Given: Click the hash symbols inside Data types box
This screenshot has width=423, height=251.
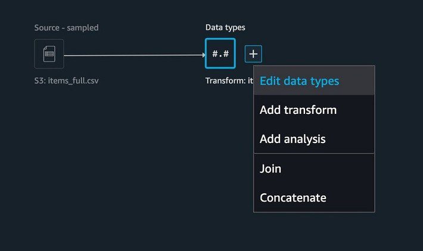Looking at the screenshot, I should pyautogui.click(x=220, y=54).
